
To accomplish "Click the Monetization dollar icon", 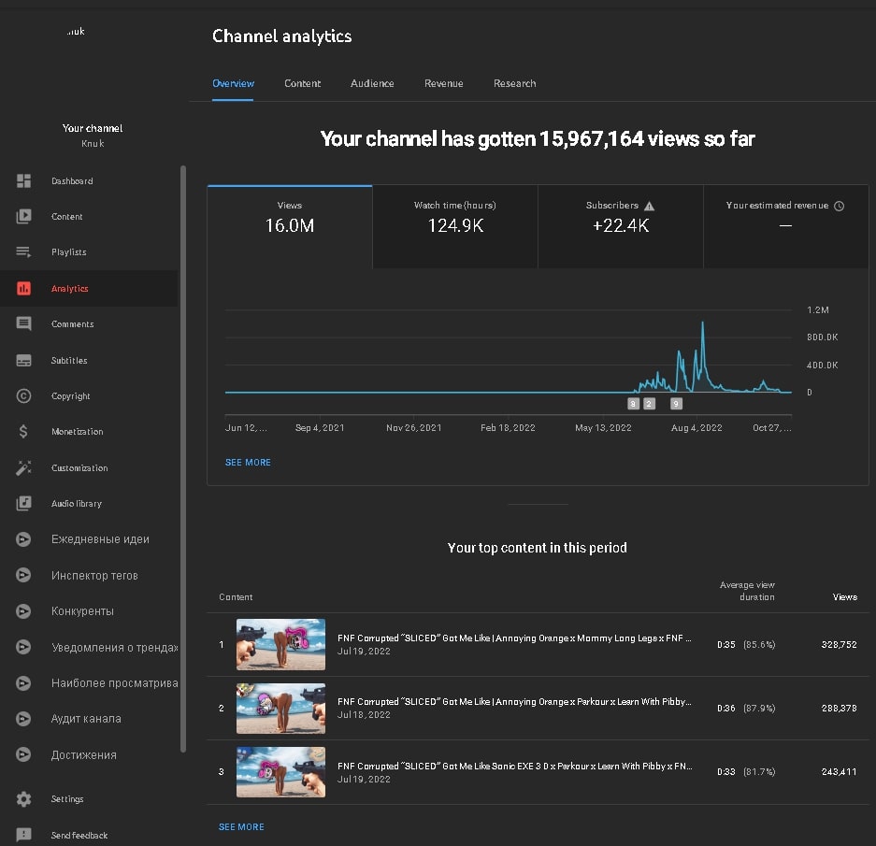I will pos(23,431).
